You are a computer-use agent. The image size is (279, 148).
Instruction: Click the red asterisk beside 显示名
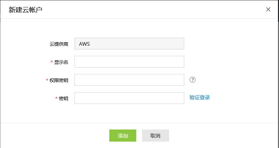pyautogui.click(x=52, y=62)
